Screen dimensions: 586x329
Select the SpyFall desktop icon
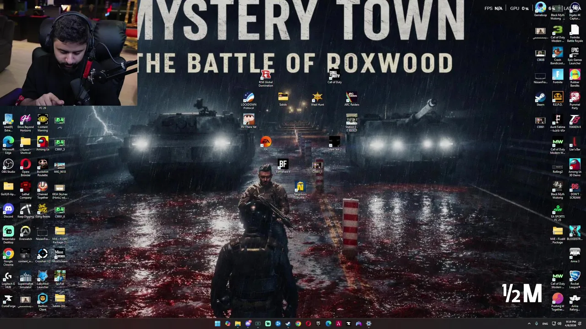tap(60, 279)
